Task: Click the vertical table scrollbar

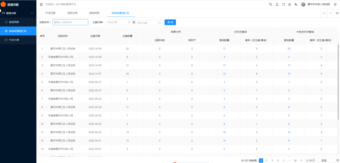Action: tap(339, 82)
